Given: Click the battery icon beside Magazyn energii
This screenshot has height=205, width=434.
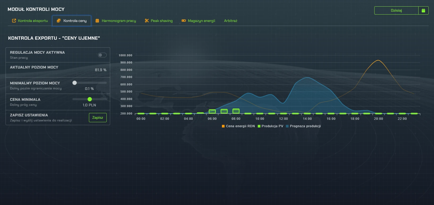Looking at the screenshot, I should (x=184, y=21).
